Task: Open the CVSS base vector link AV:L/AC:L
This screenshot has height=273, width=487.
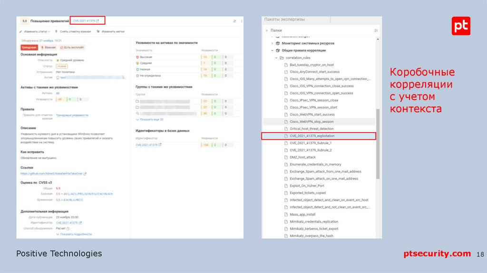Action: [x=88, y=194]
